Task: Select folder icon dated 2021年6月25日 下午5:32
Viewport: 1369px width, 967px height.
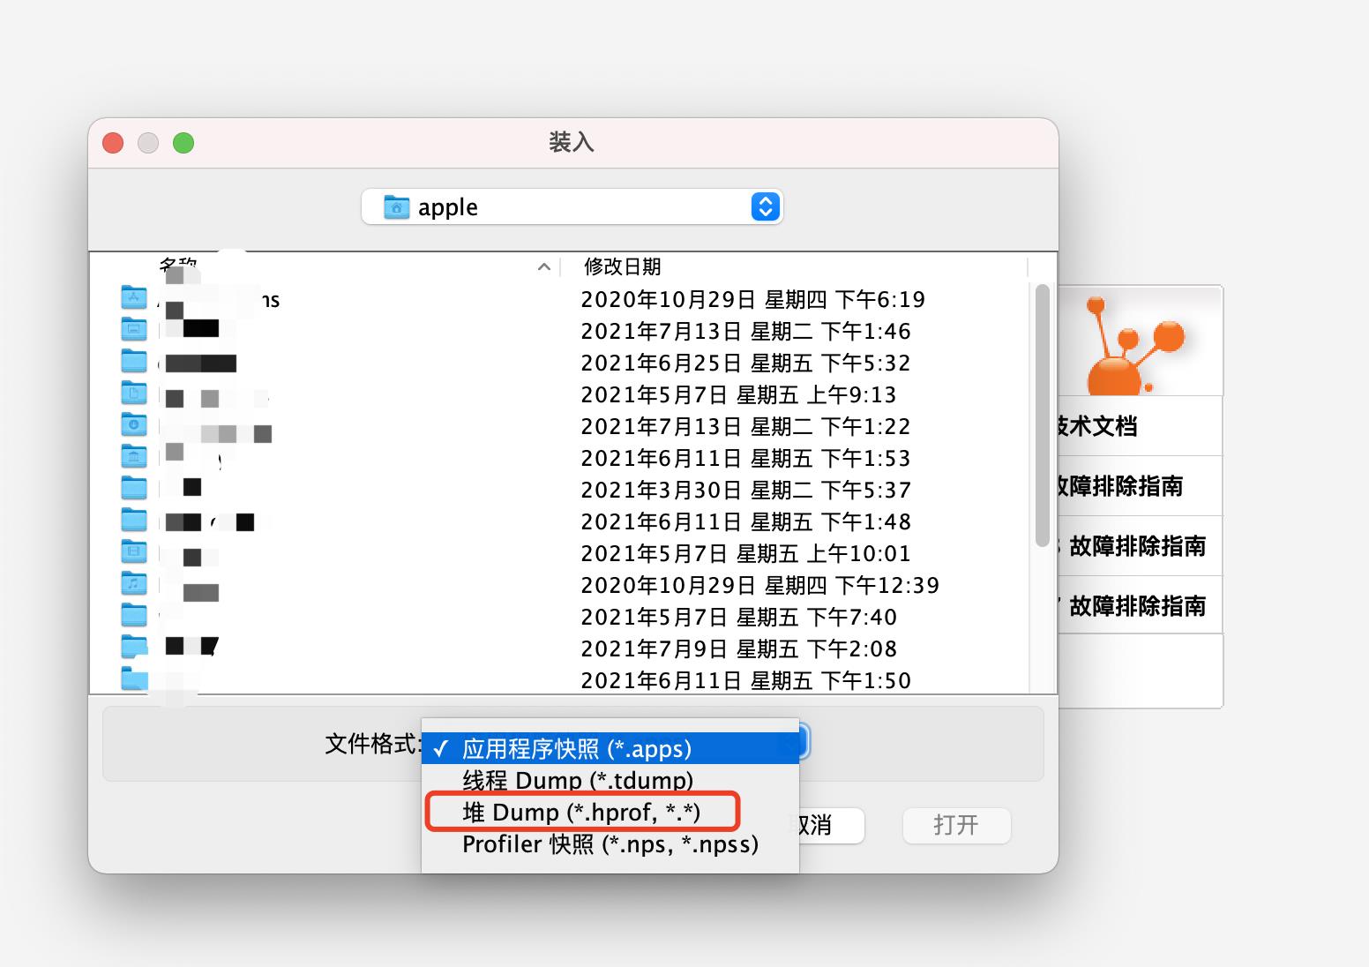Action: [x=134, y=363]
